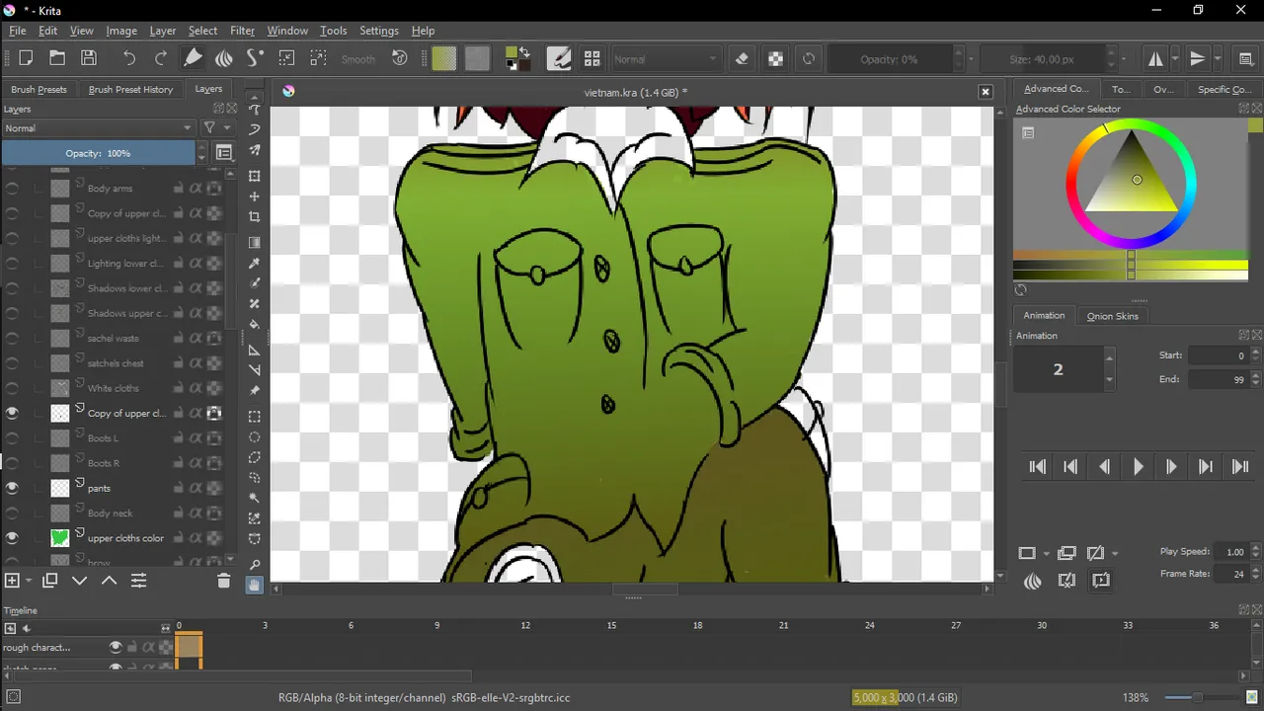Screen dimensions: 1264x711
Task: Open the brush presets chooser grid
Action: tap(592, 58)
